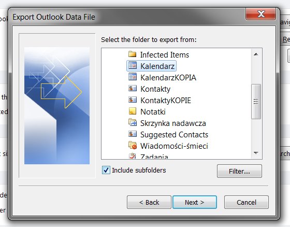Close the Export Outlook Data File dialog
290x227 pixels.
260,14
